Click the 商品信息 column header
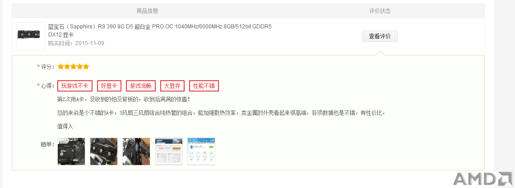 click(148, 11)
